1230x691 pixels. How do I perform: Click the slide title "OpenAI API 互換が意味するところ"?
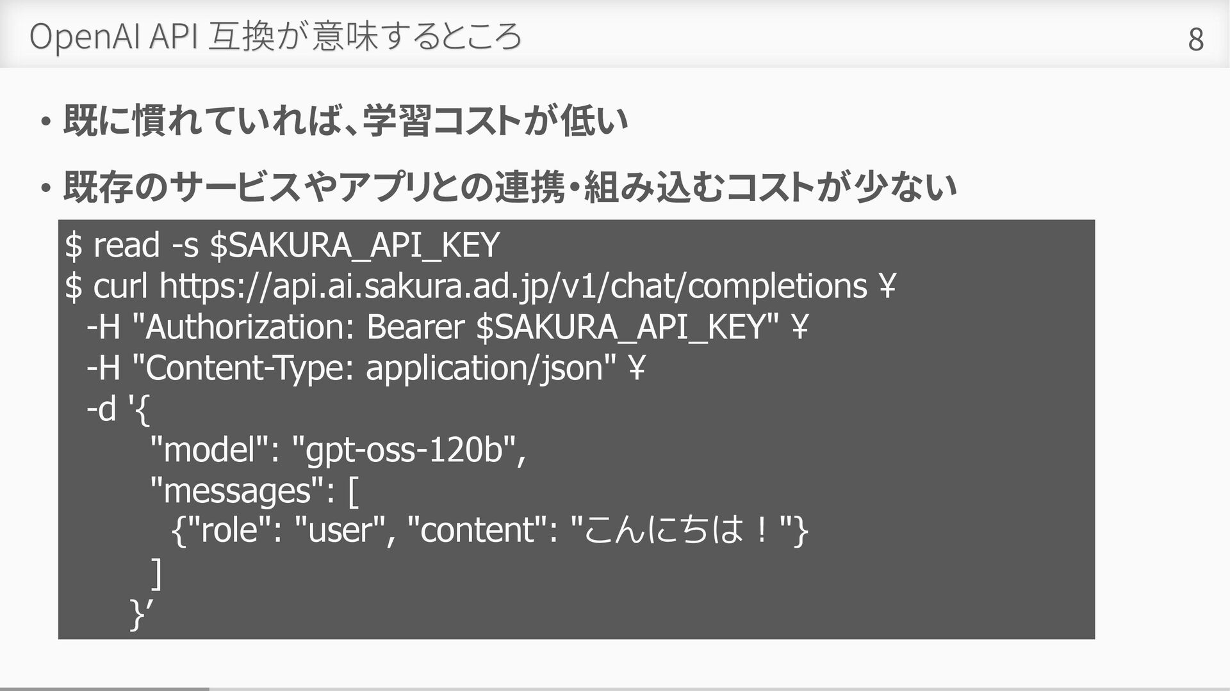(x=275, y=37)
